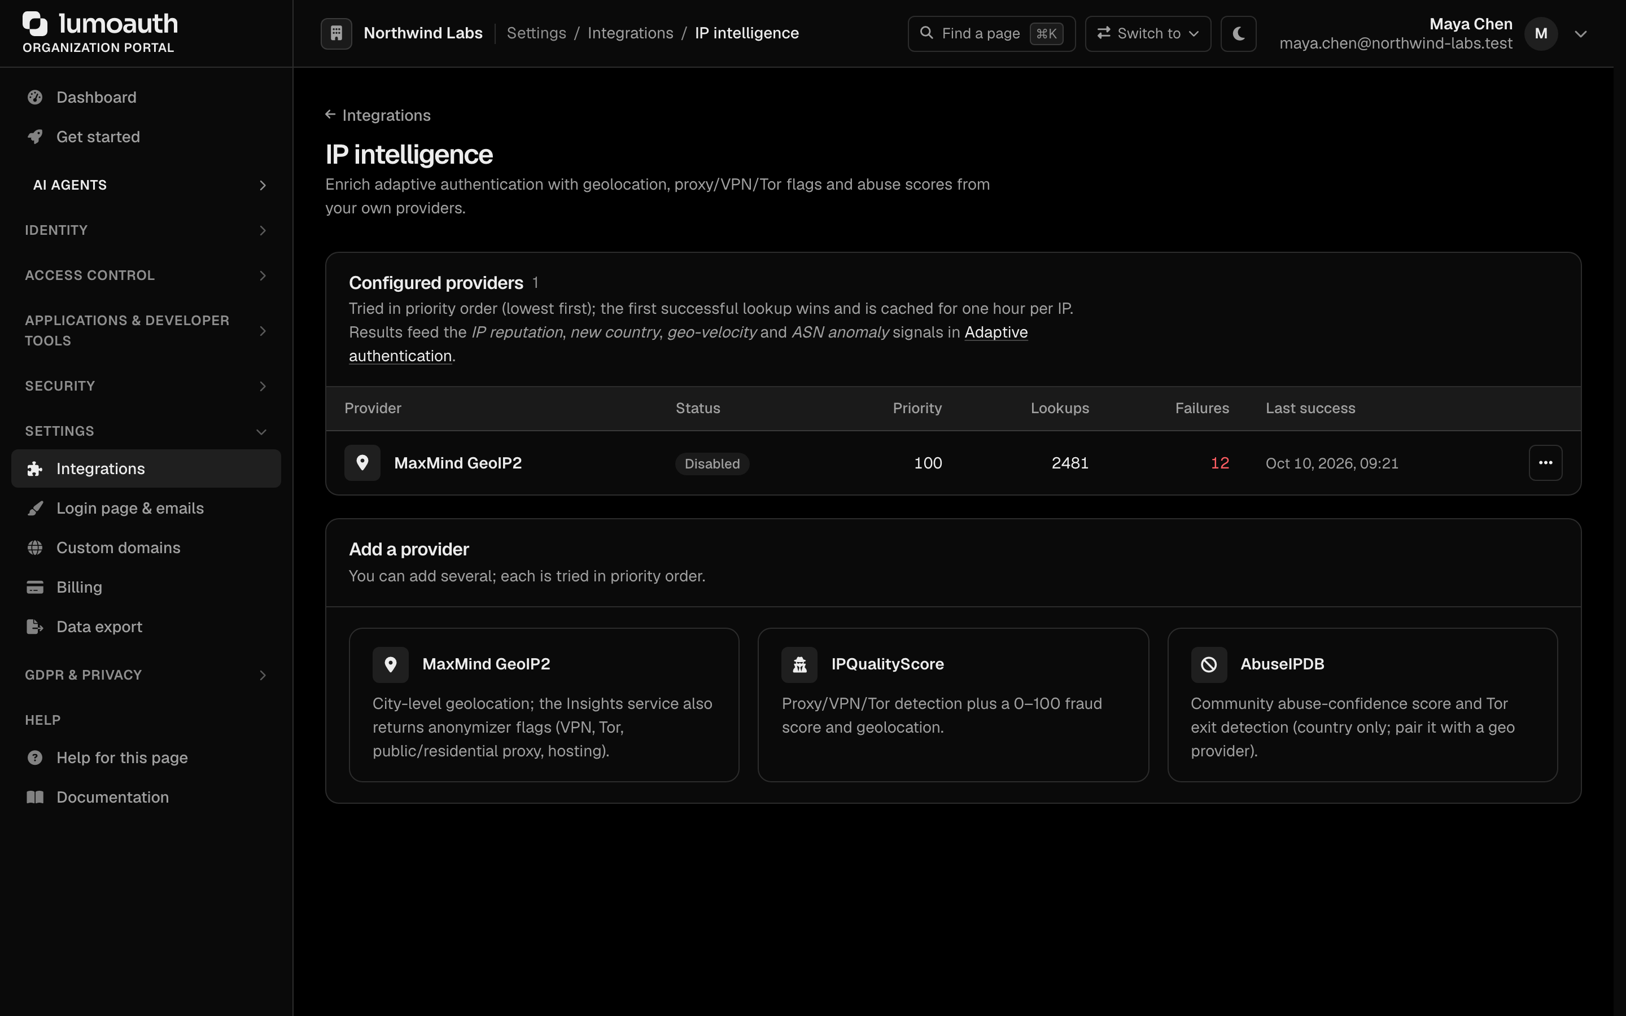Screen dimensions: 1626x1016
Task: Add the IPQualityScore provider card
Action: click(954, 705)
